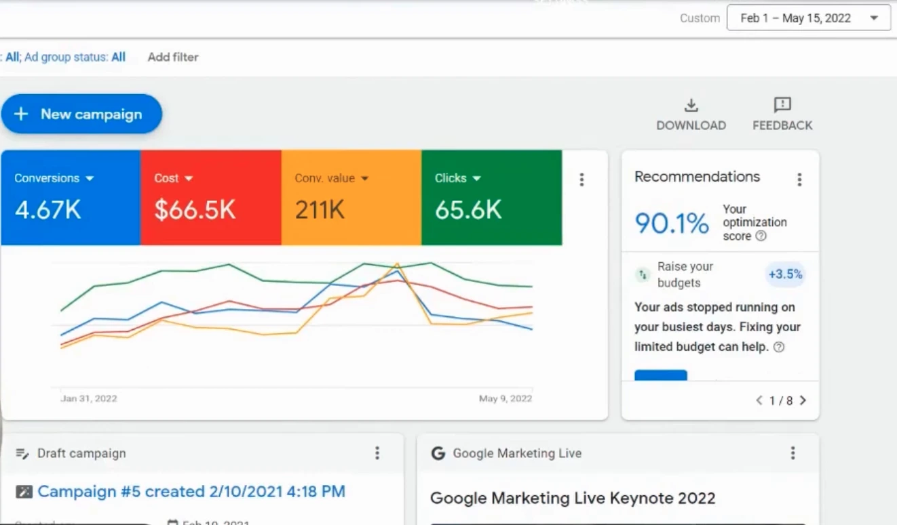This screenshot has width=897, height=525.
Task: Open the Conv. value metric dropdown
Action: pyautogui.click(x=332, y=178)
